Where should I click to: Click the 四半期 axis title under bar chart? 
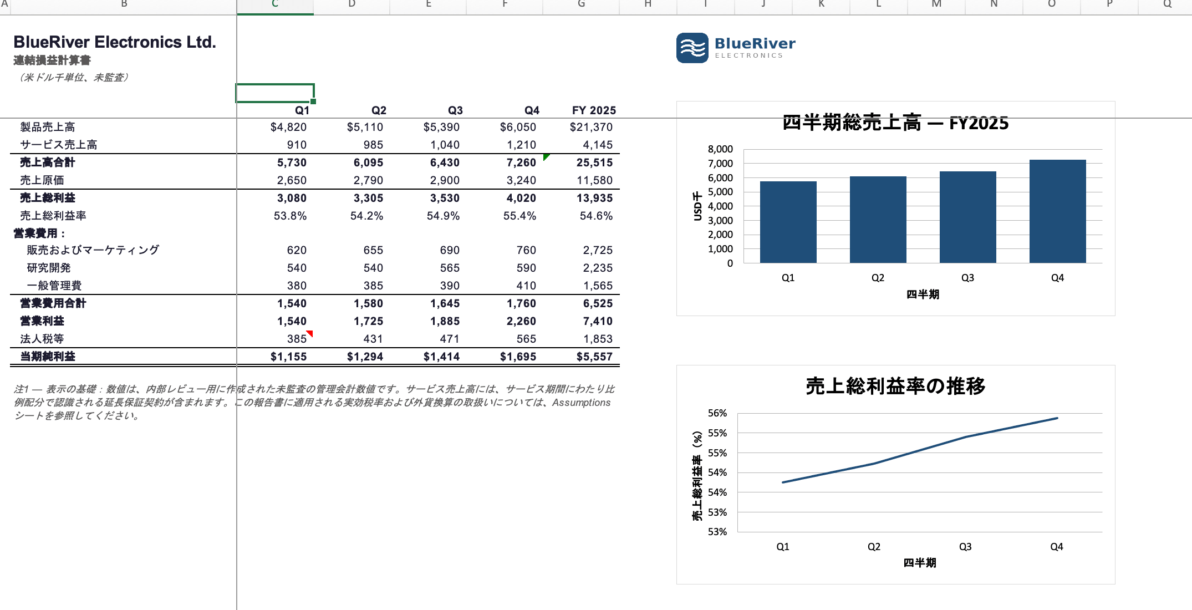[x=923, y=294]
